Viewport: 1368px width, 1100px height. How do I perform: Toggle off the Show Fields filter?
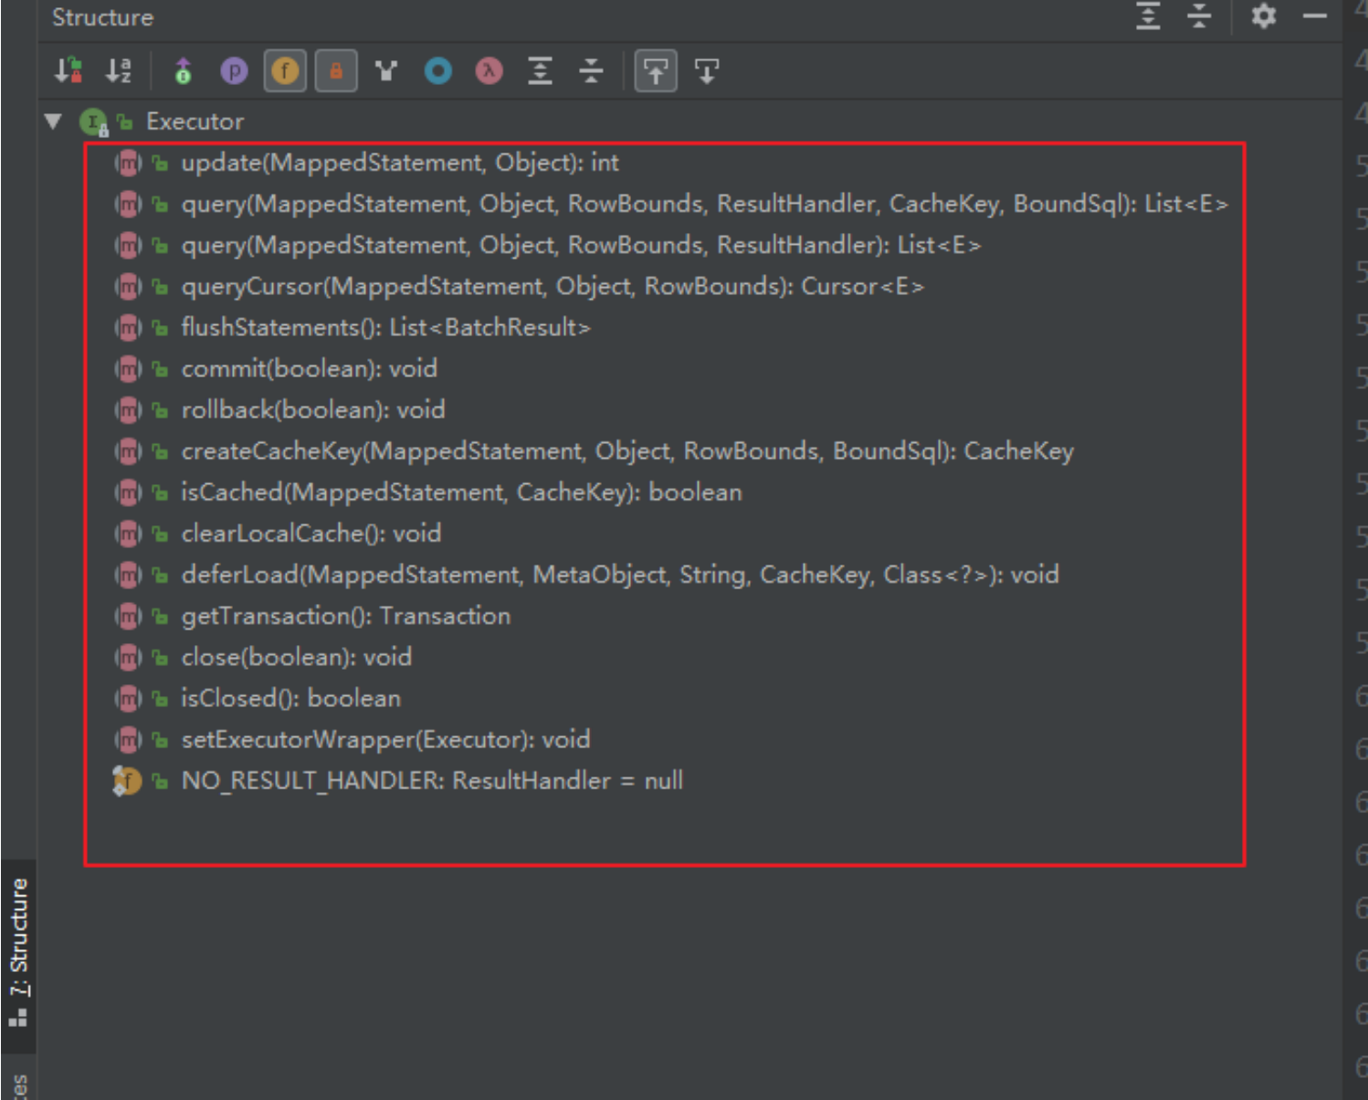[285, 70]
